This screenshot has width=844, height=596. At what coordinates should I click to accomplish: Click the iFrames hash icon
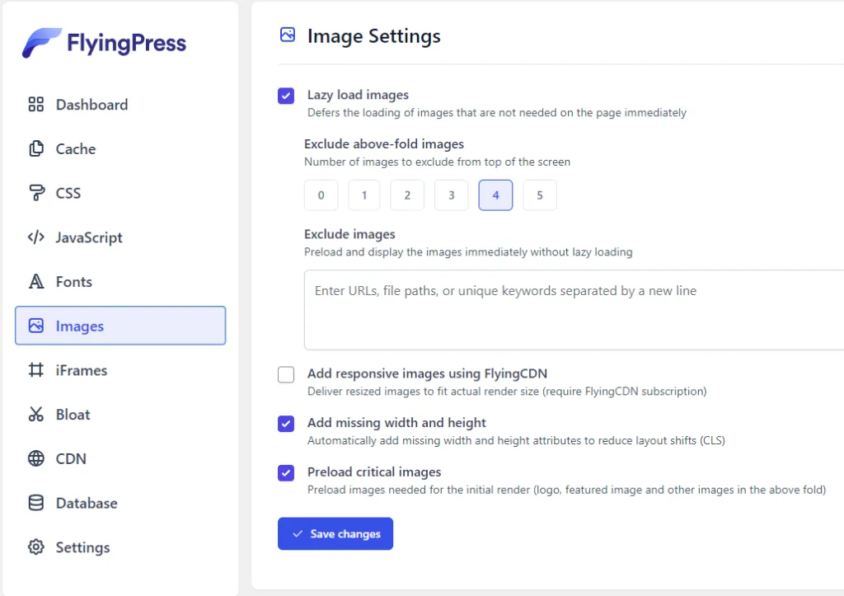[x=35, y=370]
